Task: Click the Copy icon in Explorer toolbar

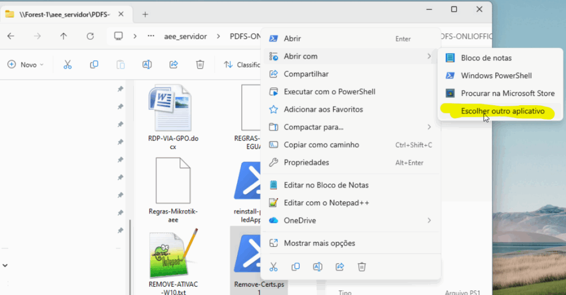Action: click(94, 65)
